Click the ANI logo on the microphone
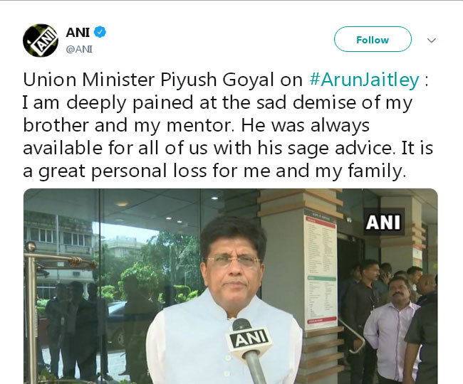The image size is (463, 384). point(249,340)
